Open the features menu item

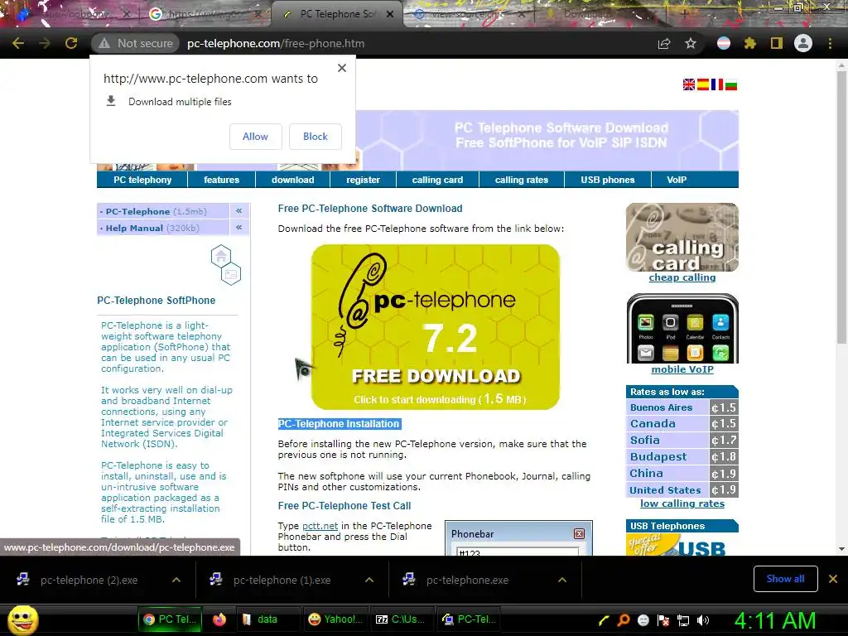point(221,180)
